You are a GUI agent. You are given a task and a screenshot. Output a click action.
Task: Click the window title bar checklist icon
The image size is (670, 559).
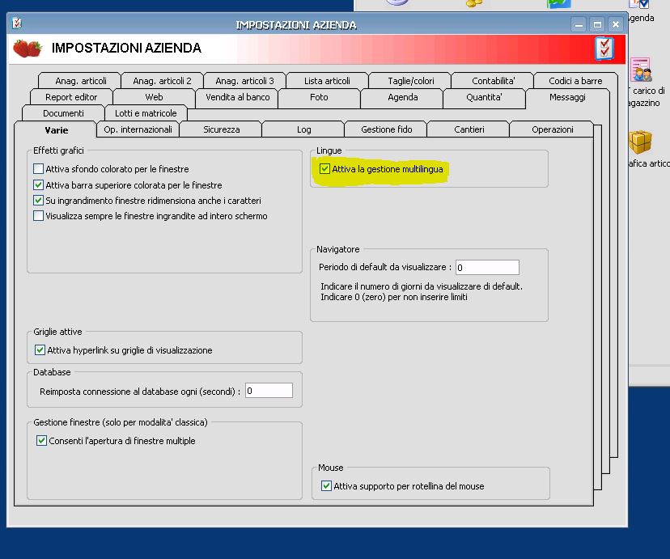click(17, 23)
